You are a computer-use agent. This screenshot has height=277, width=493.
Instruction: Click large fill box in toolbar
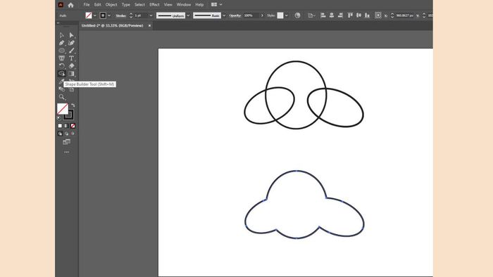(63, 109)
